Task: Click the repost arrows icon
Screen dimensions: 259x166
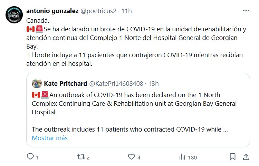Action: [x=80, y=157]
